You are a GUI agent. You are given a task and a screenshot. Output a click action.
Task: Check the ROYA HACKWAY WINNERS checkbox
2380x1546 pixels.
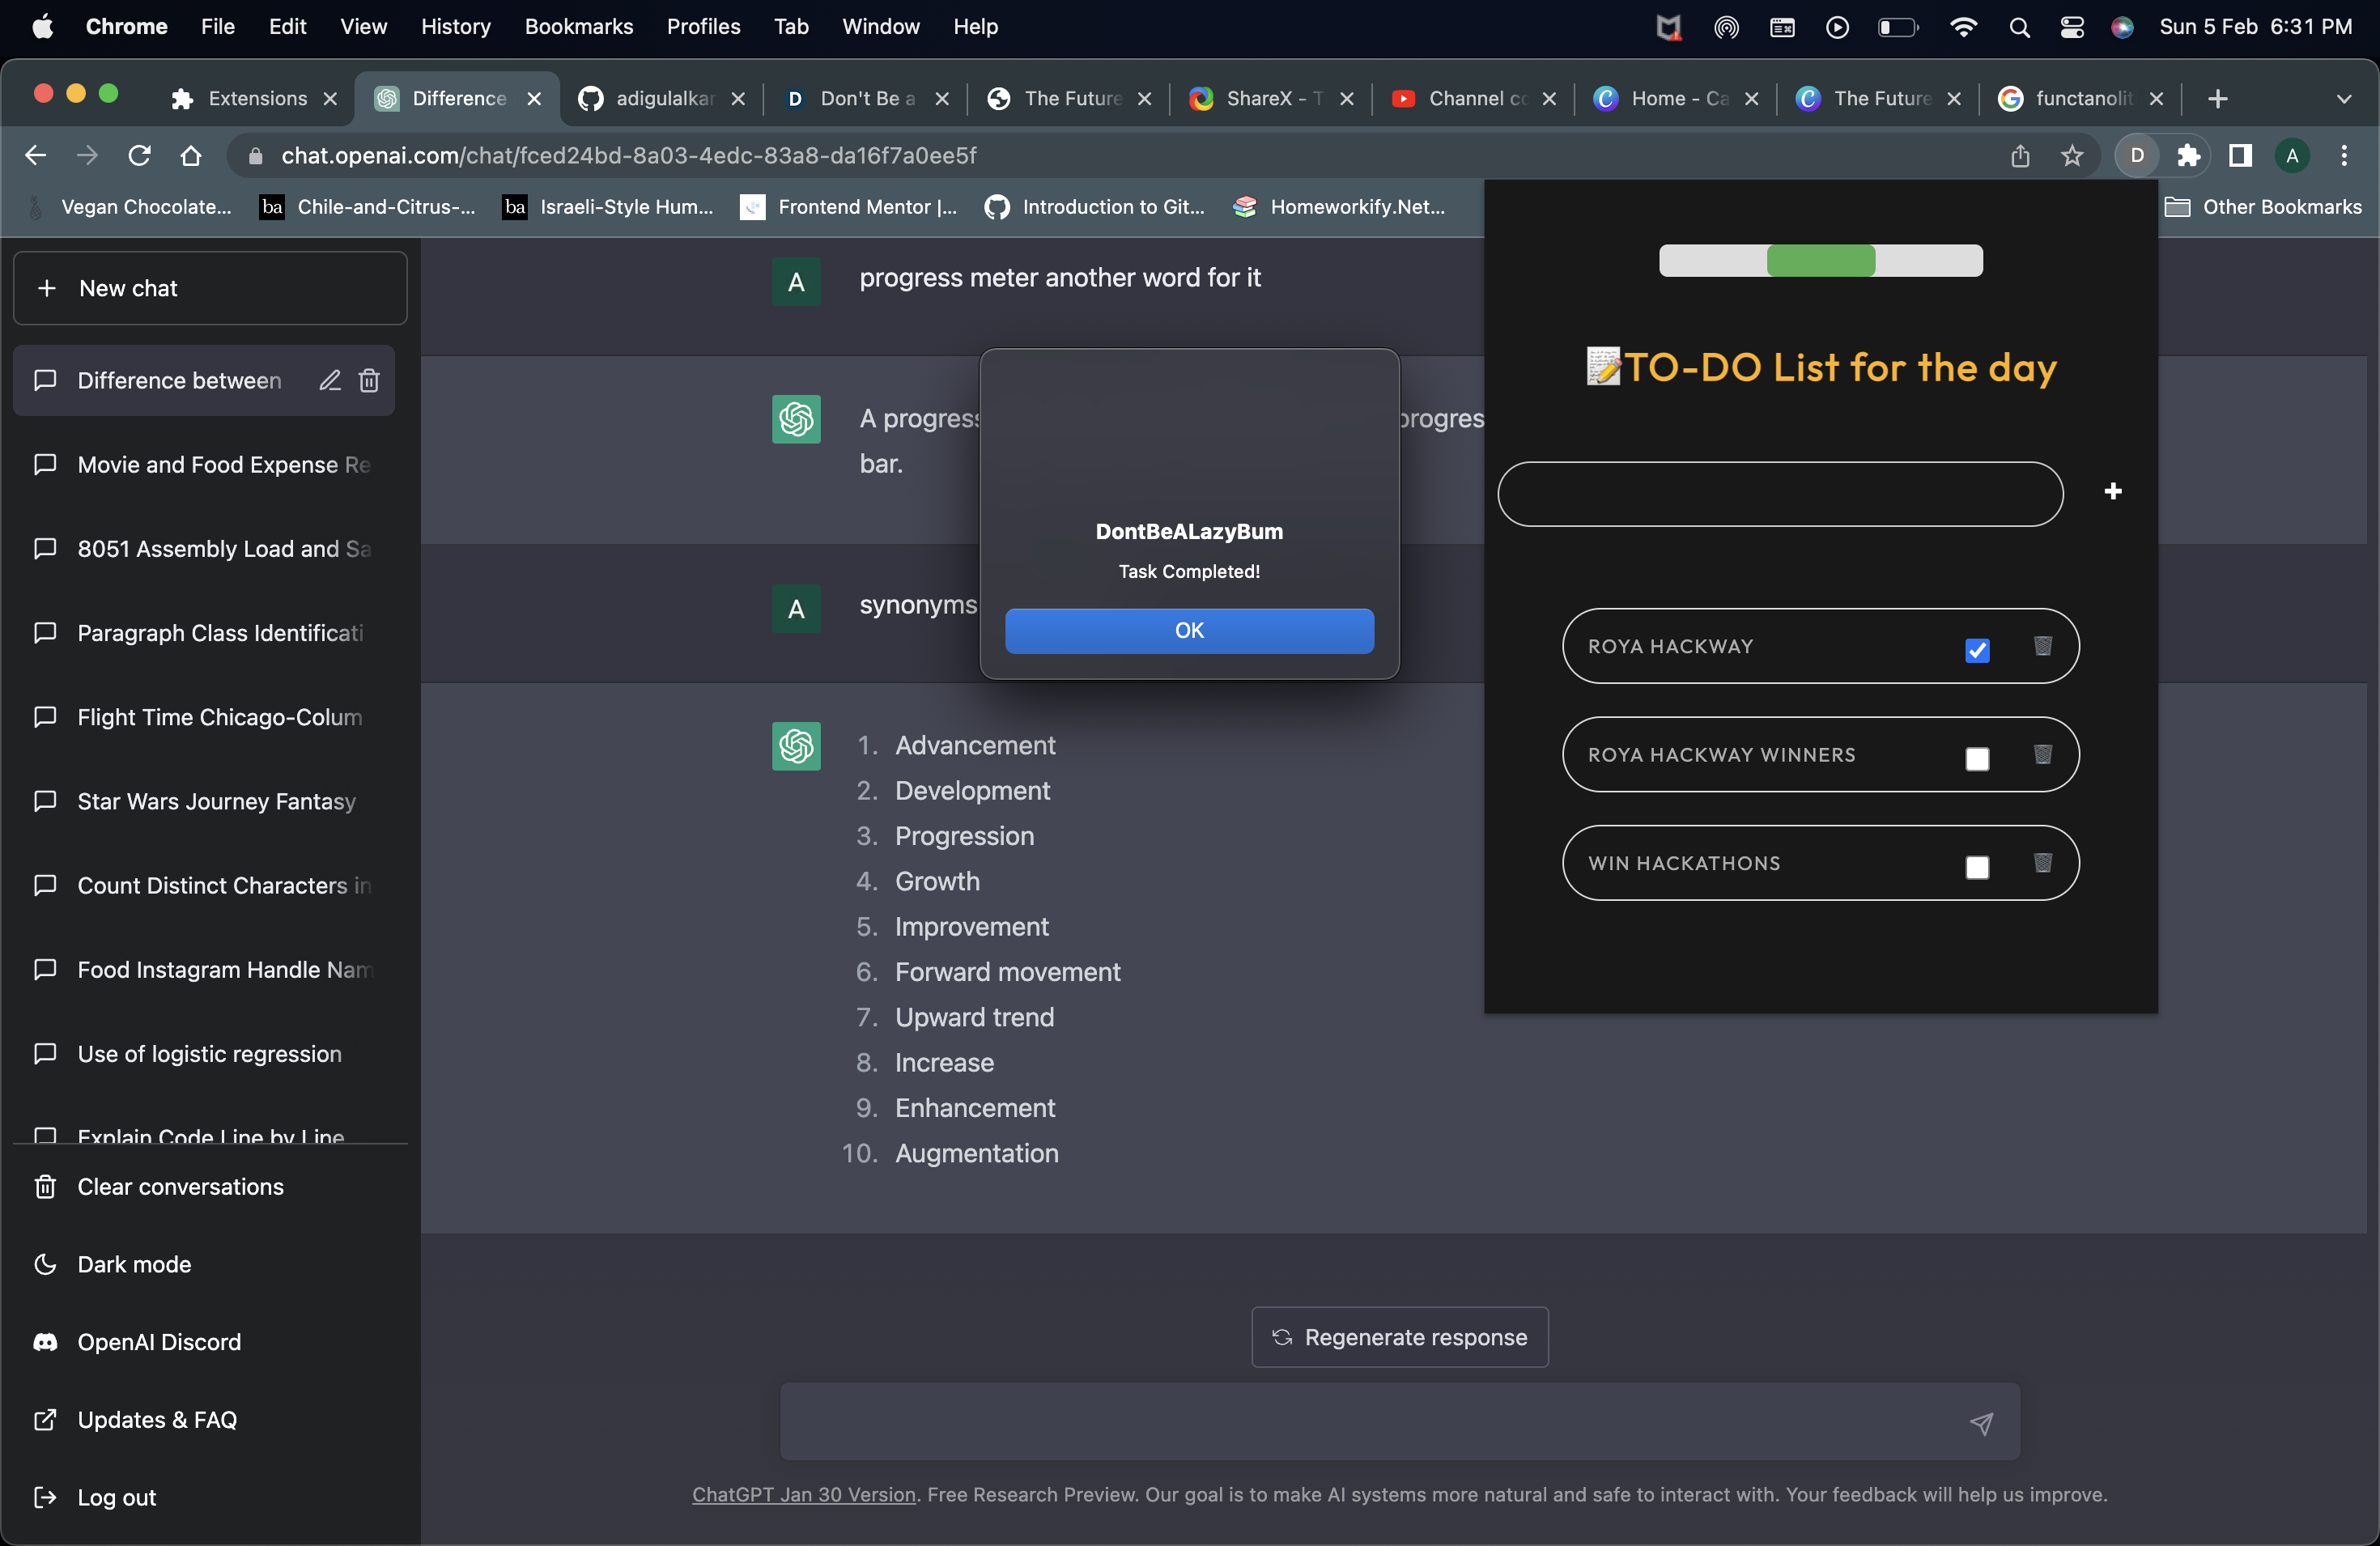[x=1976, y=758]
